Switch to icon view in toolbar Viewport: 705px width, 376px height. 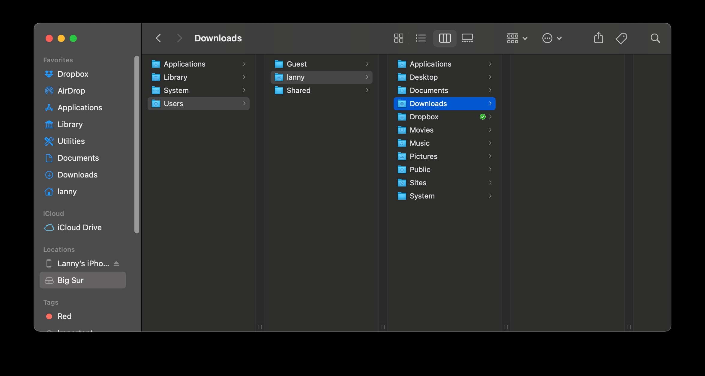[398, 38]
